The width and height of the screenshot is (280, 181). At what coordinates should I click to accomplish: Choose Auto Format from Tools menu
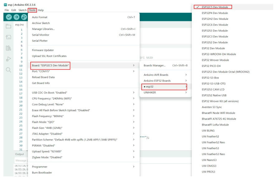point(84,17)
